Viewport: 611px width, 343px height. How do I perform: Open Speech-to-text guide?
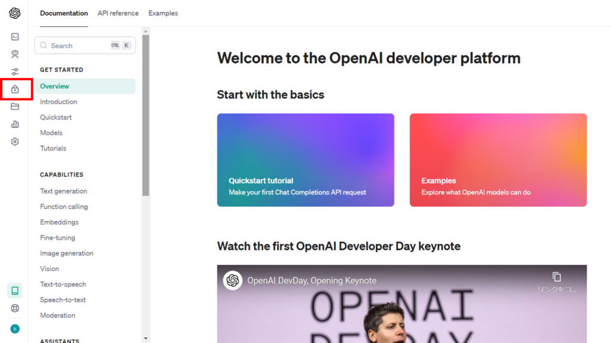(63, 300)
